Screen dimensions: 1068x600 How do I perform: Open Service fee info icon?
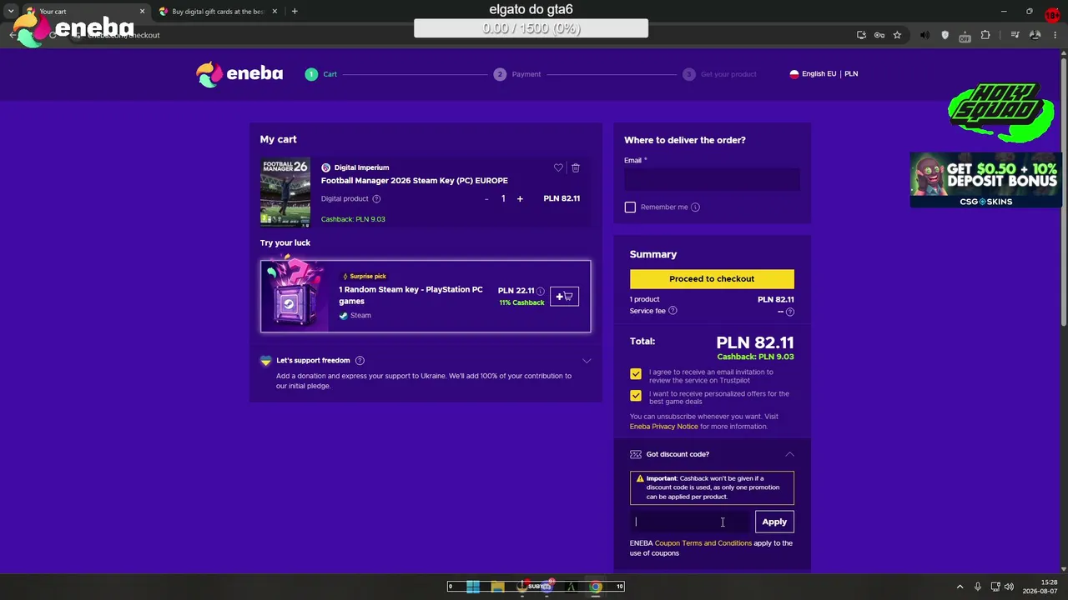click(x=673, y=311)
